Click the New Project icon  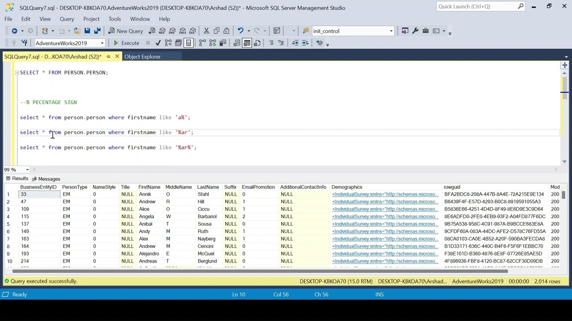pyautogui.click(x=45, y=31)
